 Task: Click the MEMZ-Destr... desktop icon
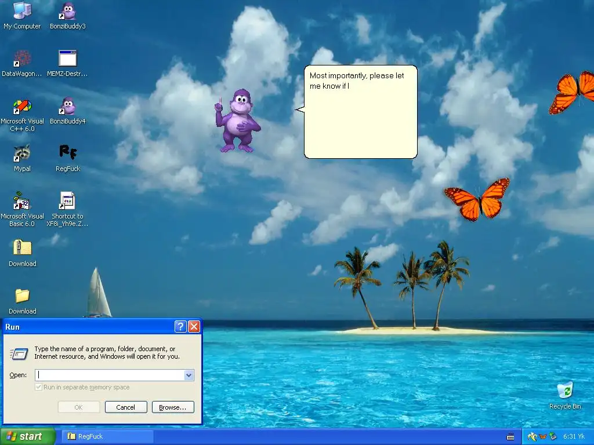[x=67, y=63]
